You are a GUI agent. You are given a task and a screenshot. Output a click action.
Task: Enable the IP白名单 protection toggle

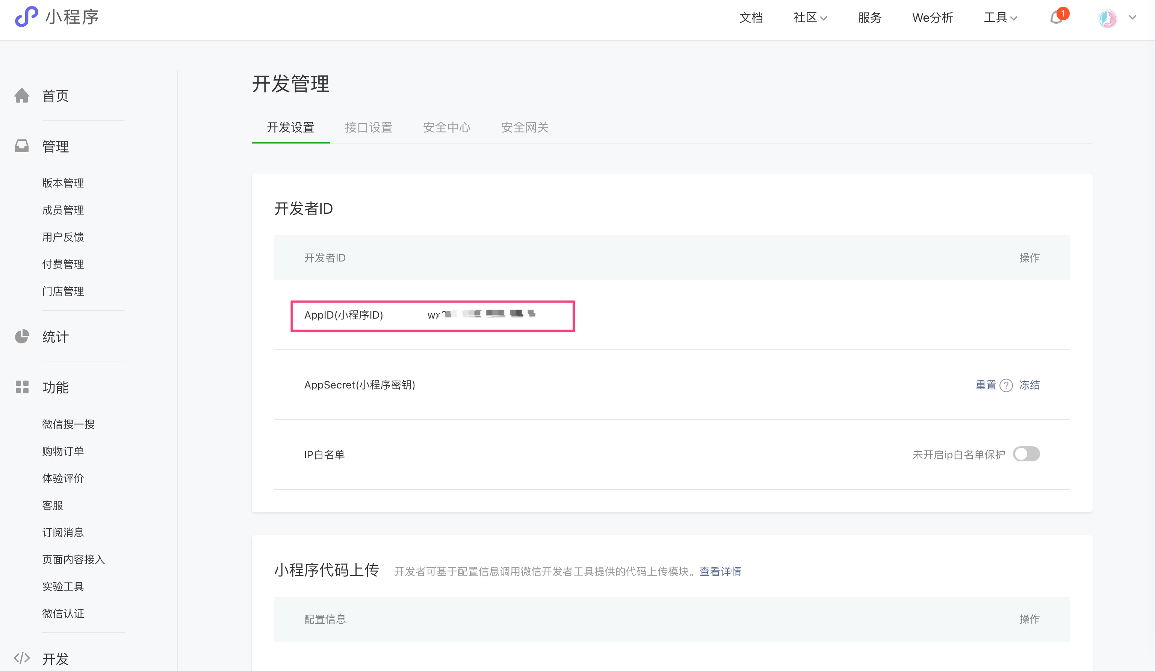[1026, 454]
